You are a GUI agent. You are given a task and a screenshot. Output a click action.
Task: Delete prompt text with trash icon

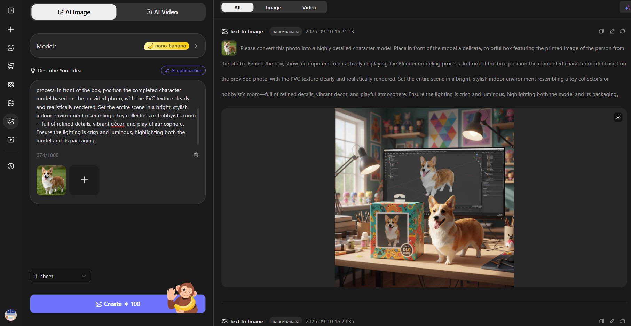pyautogui.click(x=196, y=155)
